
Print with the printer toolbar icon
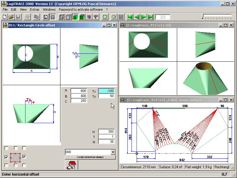click(x=27, y=17)
